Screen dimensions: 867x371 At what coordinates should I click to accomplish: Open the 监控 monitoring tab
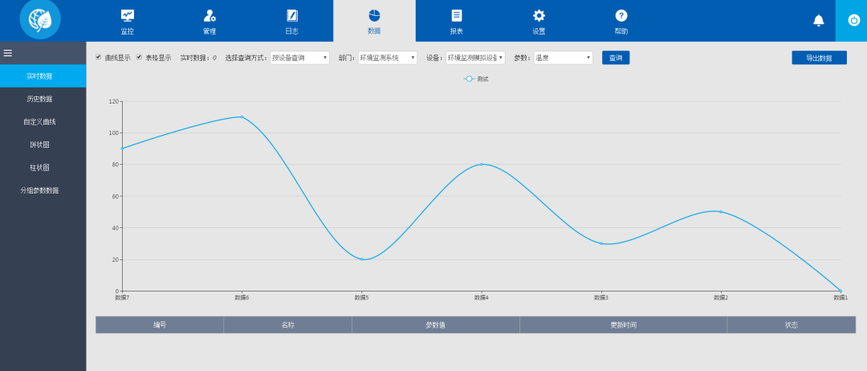point(127,21)
